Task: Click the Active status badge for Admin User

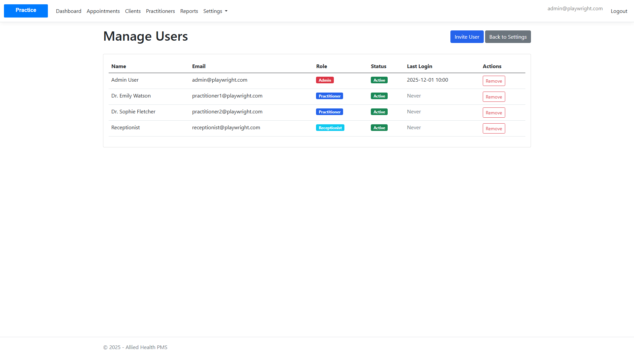Action: (379, 80)
